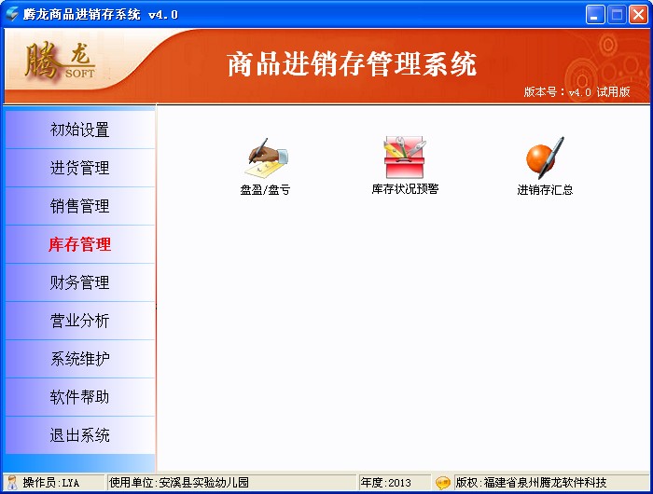Image resolution: width=653 pixels, height=494 pixels.
Task: Click the 进销存汇总 label text
Action: [x=545, y=190]
